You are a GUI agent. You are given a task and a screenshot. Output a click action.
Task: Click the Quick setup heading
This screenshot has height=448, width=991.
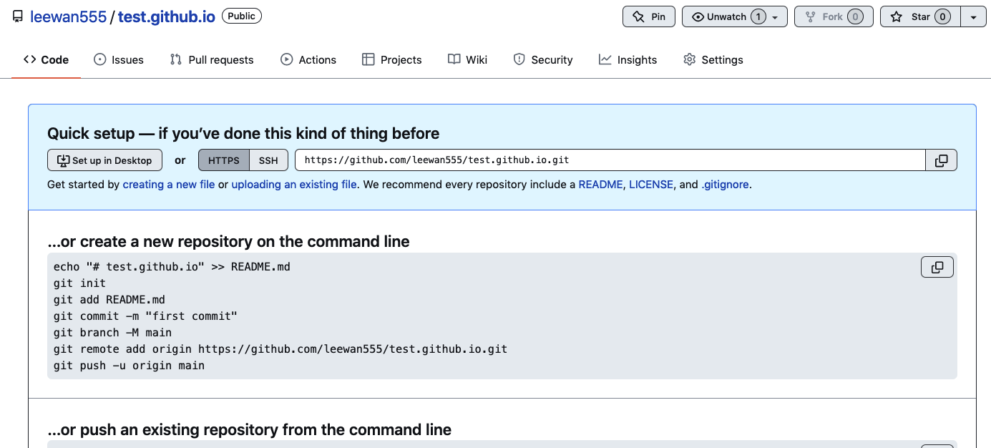[x=243, y=134]
